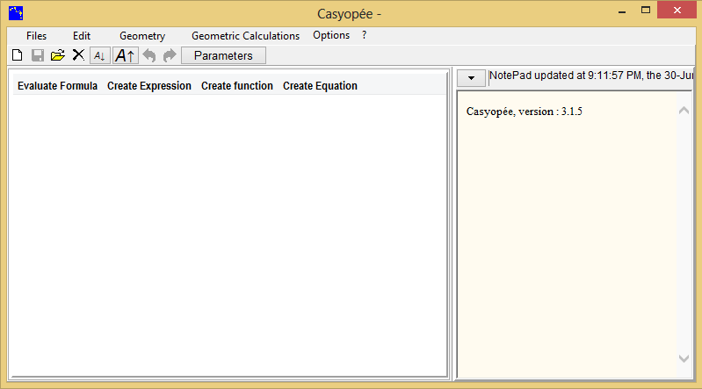Image resolution: width=702 pixels, height=389 pixels.
Task: Open the Geometry menu
Action: pyautogui.click(x=142, y=36)
